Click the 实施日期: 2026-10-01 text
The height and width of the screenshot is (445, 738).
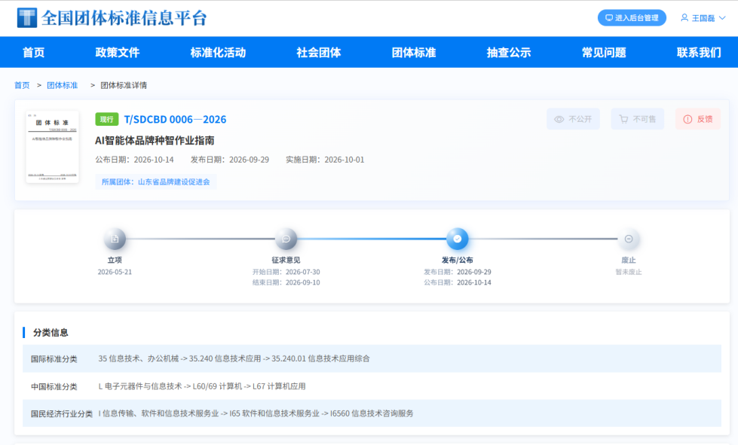point(325,160)
